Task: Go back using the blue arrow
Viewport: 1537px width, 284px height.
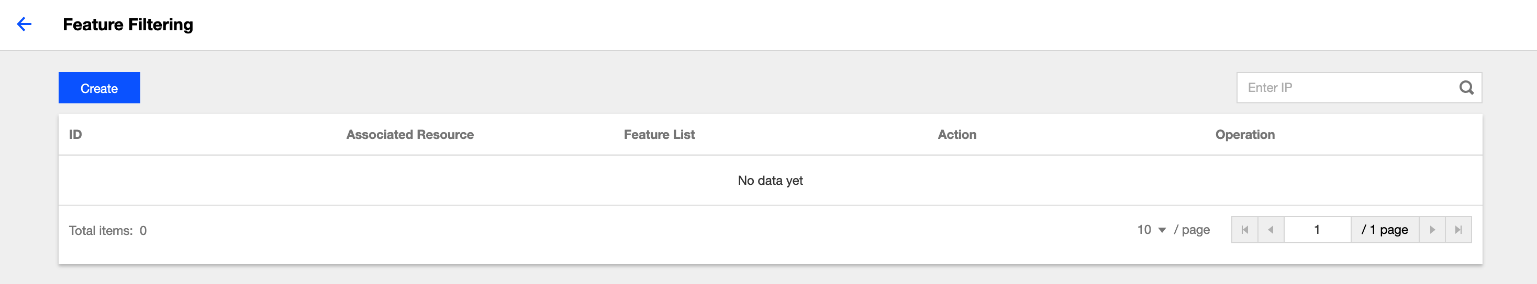Action: pos(24,25)
